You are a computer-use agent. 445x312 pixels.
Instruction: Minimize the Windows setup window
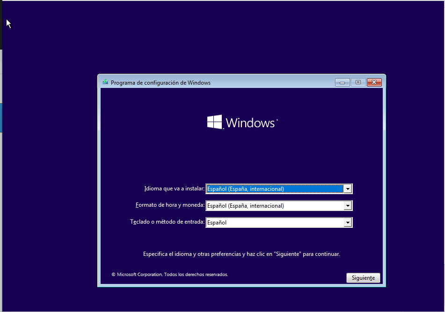coord(342,82)
